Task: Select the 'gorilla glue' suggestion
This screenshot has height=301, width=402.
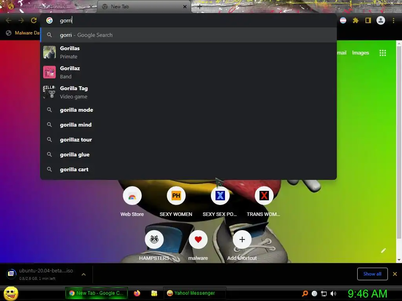Action: 188,154
